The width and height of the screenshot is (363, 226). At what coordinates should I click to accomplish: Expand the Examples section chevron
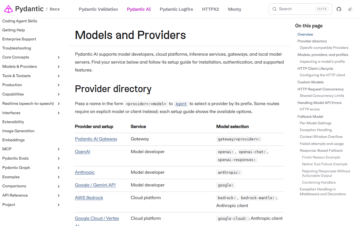pos(59,177)
